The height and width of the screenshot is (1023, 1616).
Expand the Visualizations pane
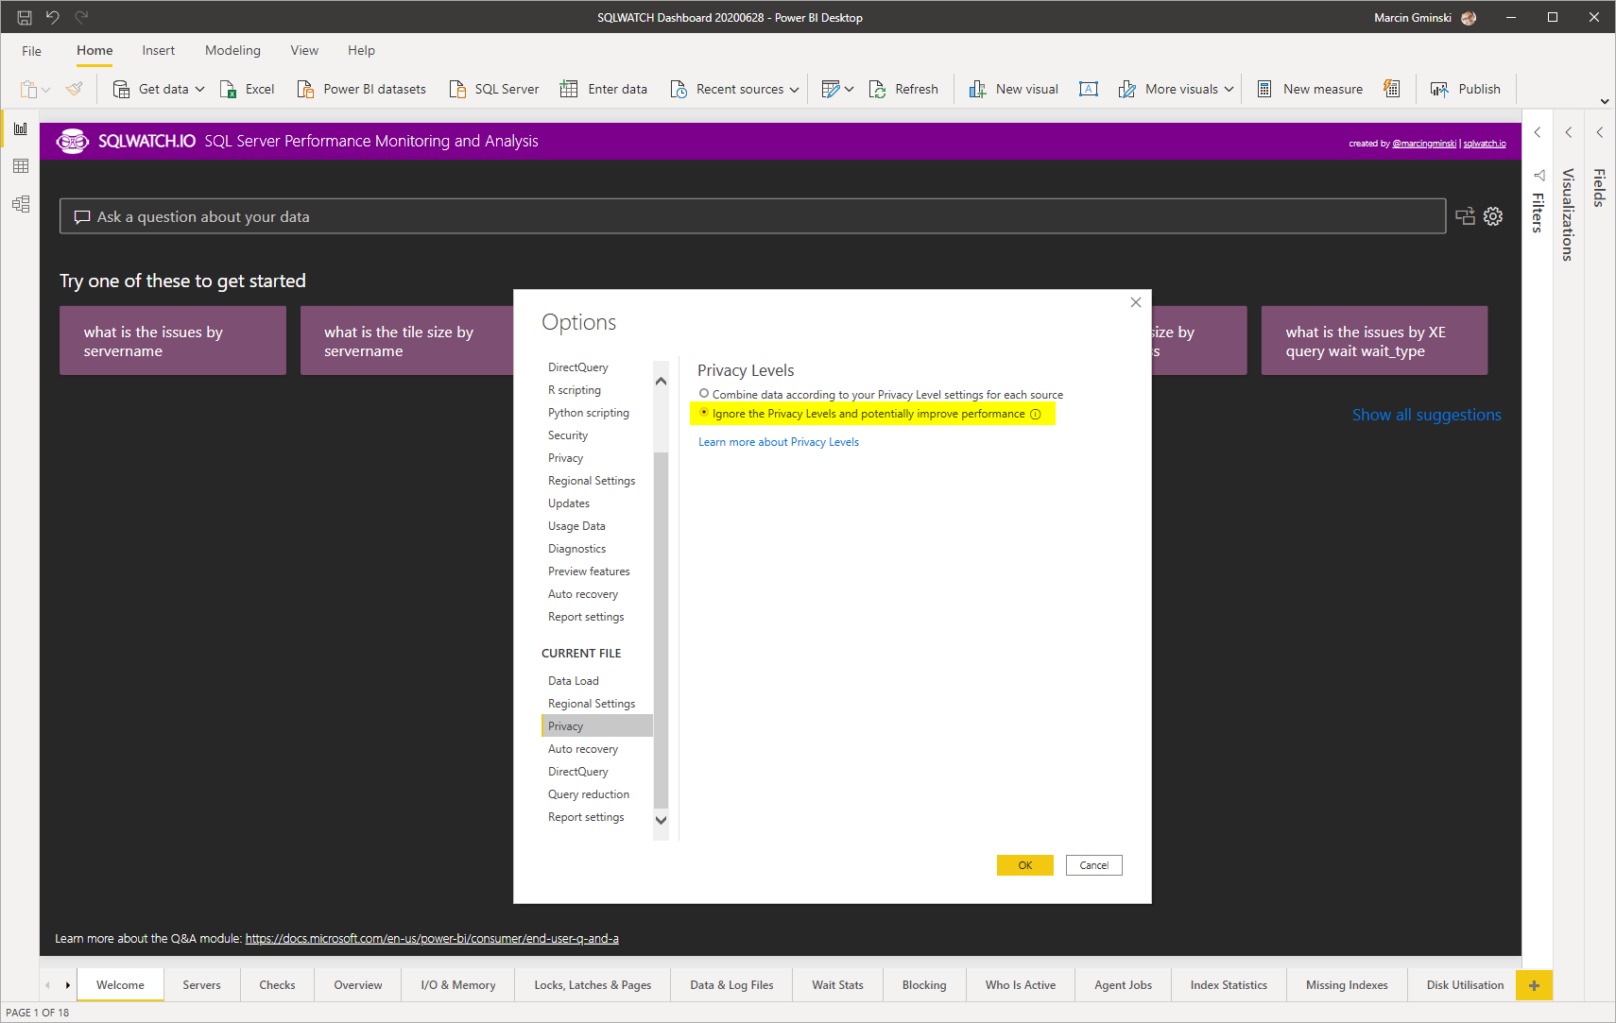pyautogui.click(x=1569, y=133)
